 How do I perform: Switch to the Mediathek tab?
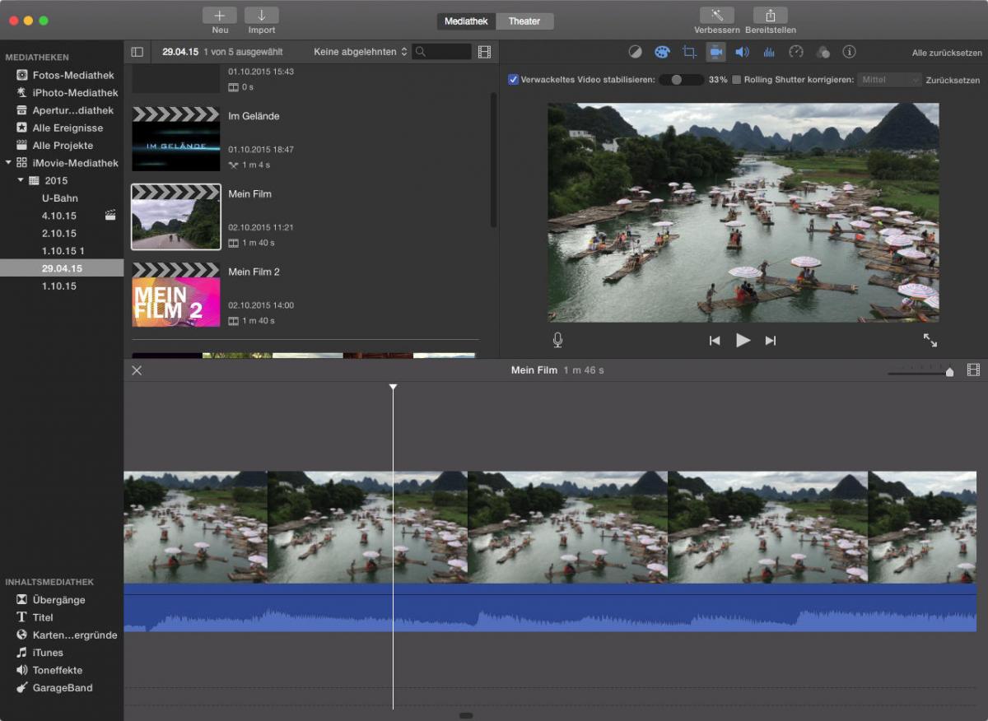(x=466, y=21)
